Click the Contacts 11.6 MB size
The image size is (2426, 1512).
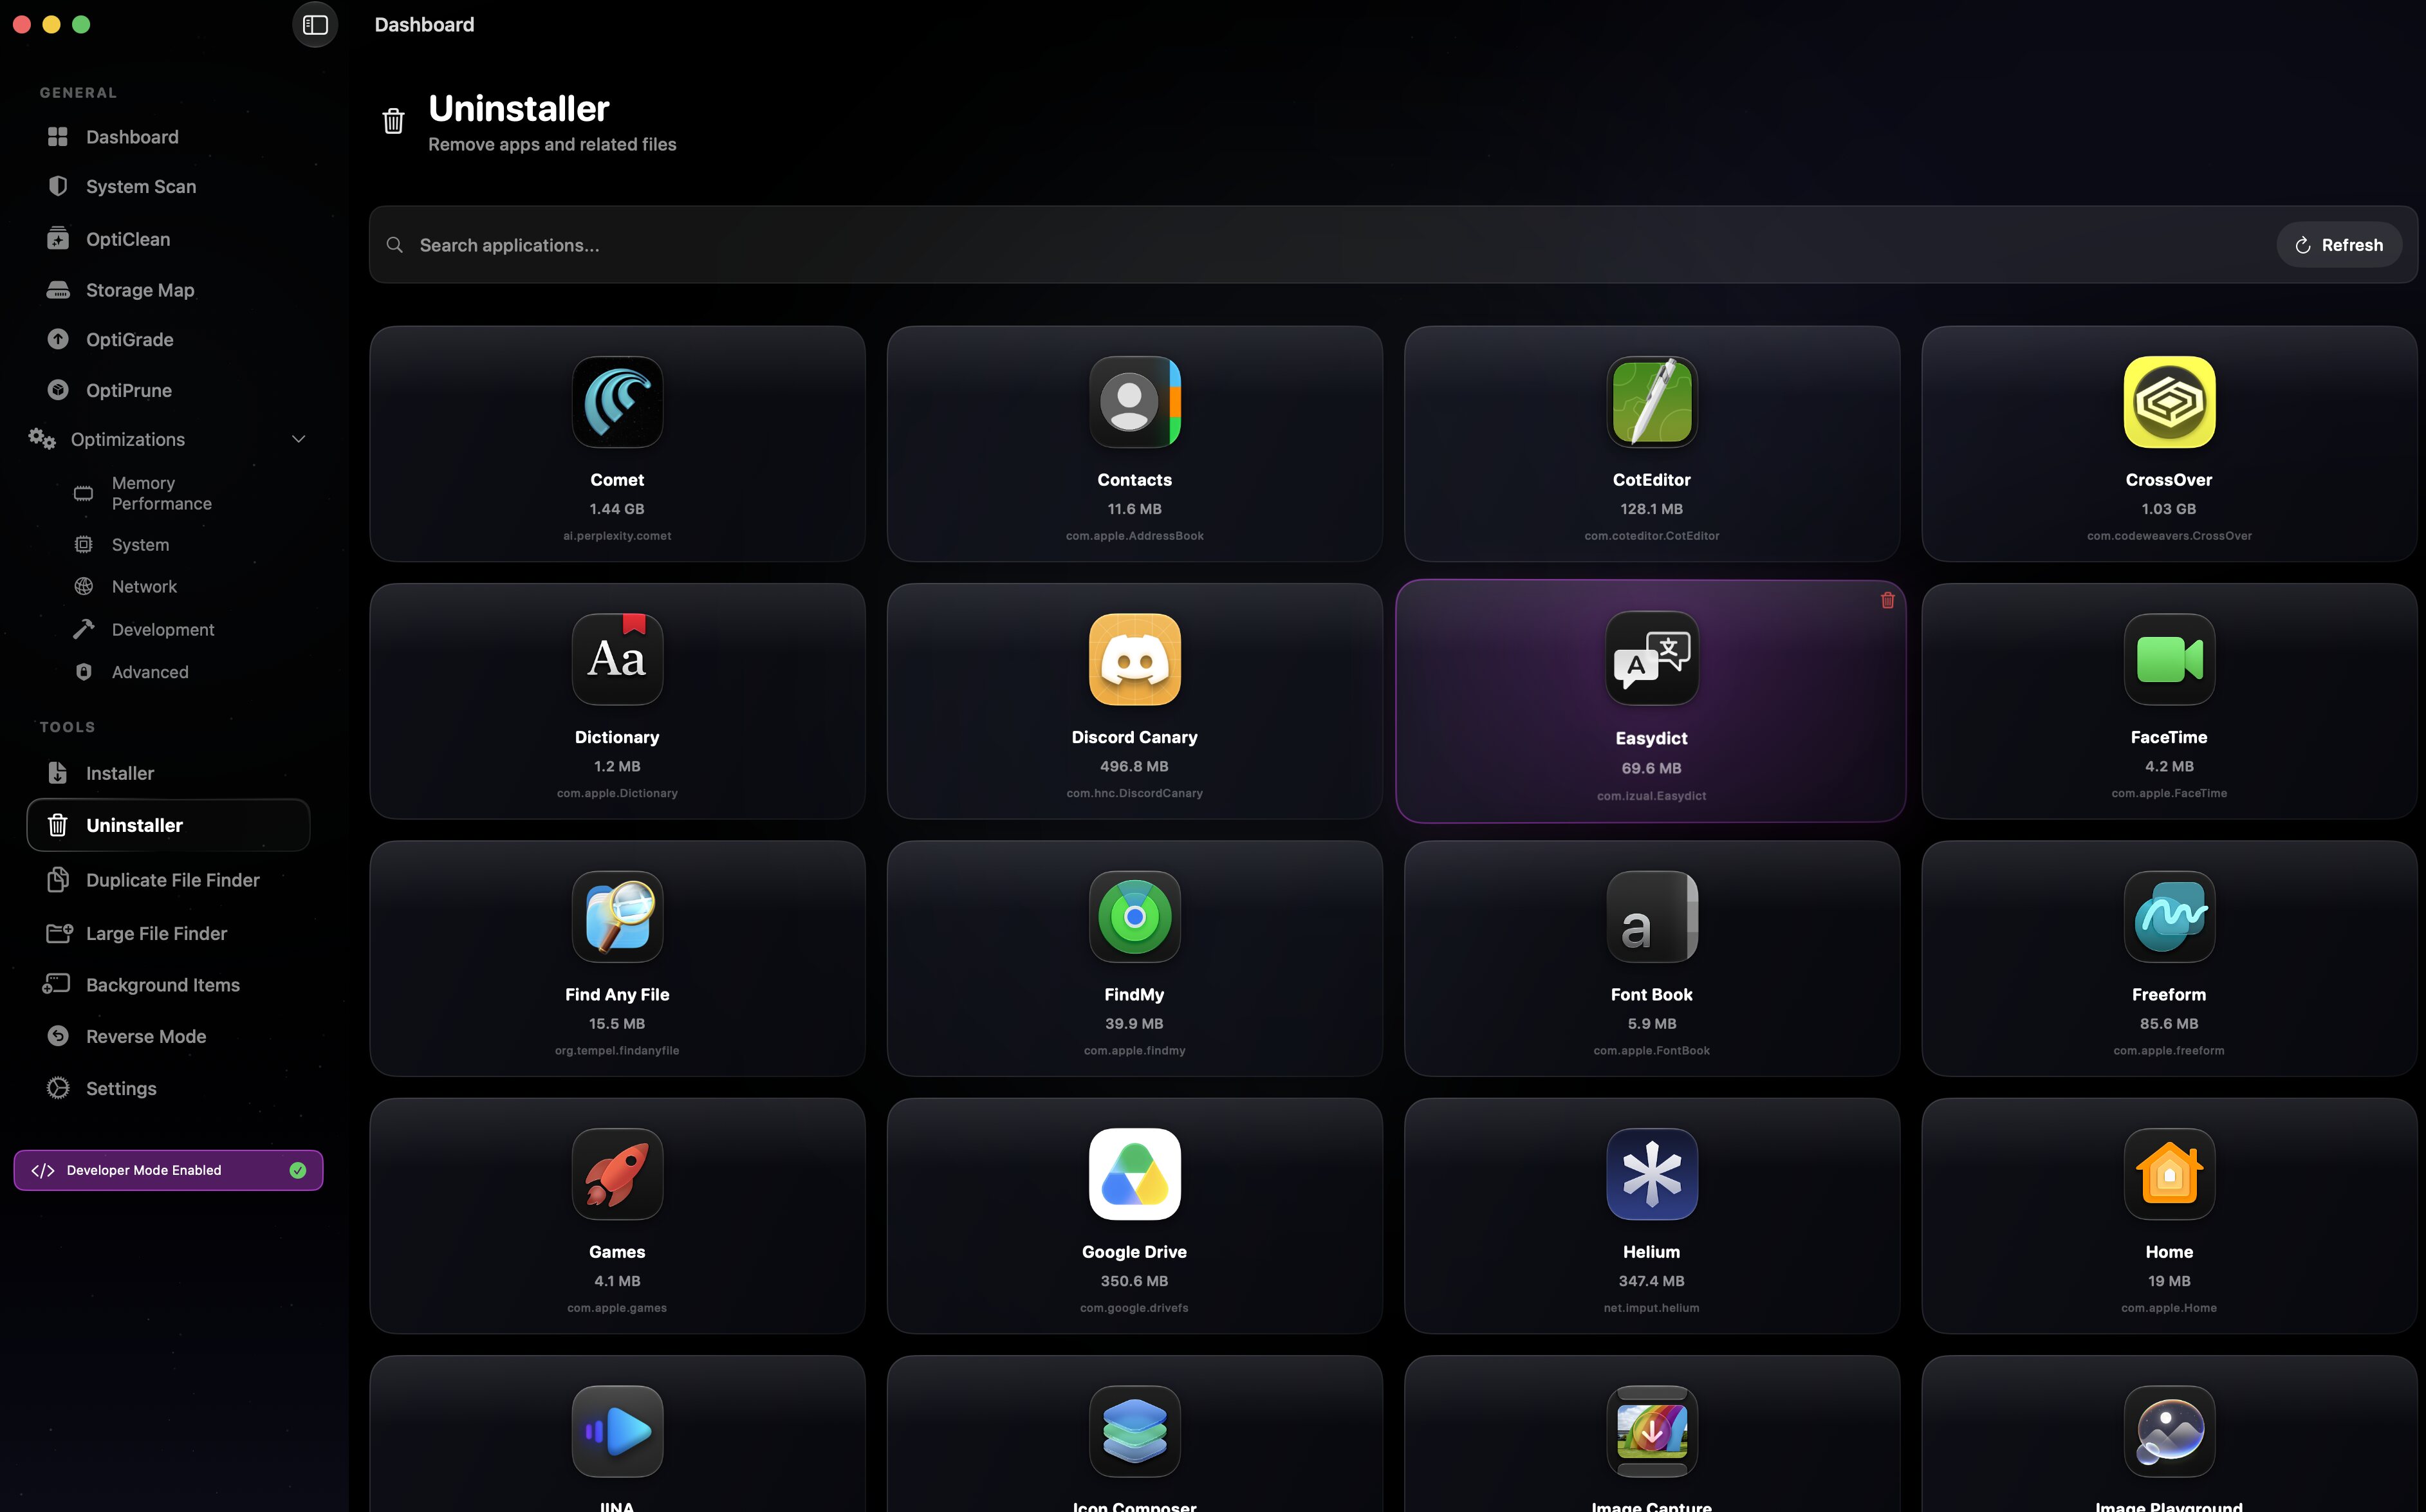click(1134, 509)
